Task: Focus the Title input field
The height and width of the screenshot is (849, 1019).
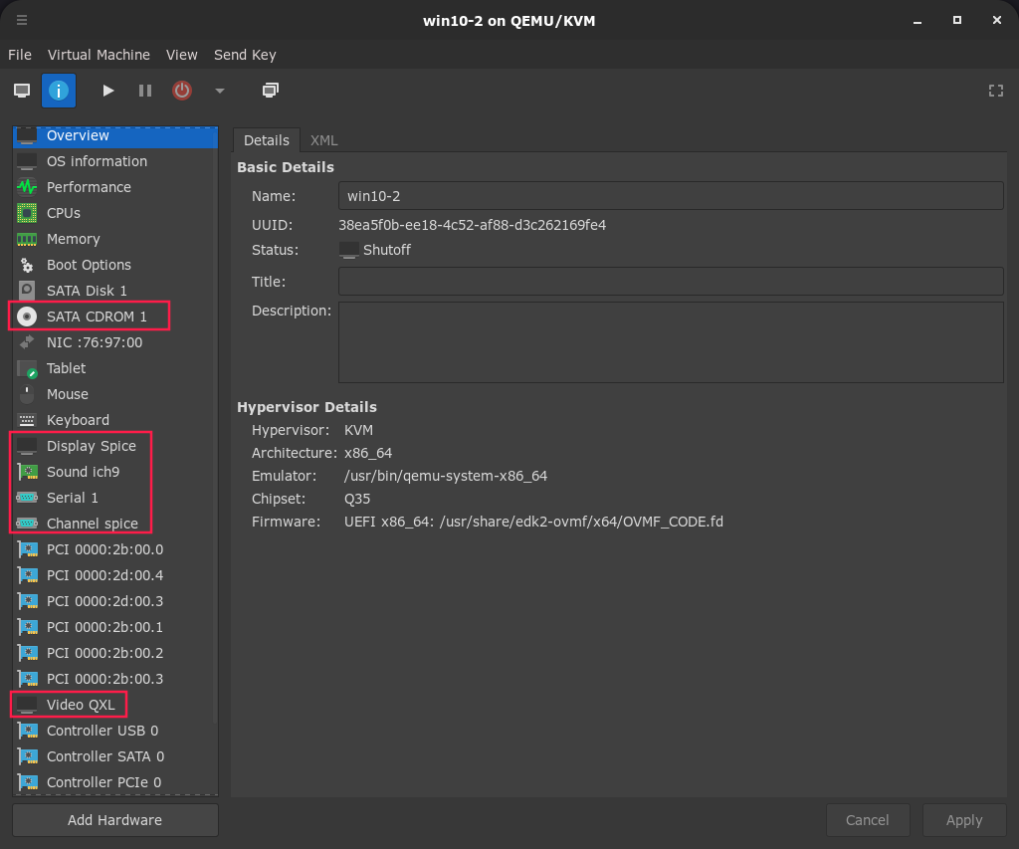Action: [671, 282]
